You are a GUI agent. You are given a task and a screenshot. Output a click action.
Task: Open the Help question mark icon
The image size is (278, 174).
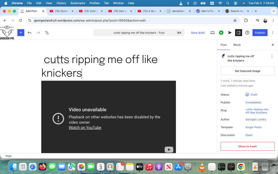click(247, 33)
